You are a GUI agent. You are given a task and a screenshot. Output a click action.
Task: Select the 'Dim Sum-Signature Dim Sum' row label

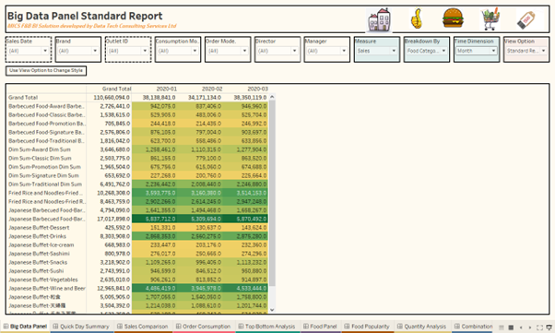pyautogui.click(x=43, y=175)
